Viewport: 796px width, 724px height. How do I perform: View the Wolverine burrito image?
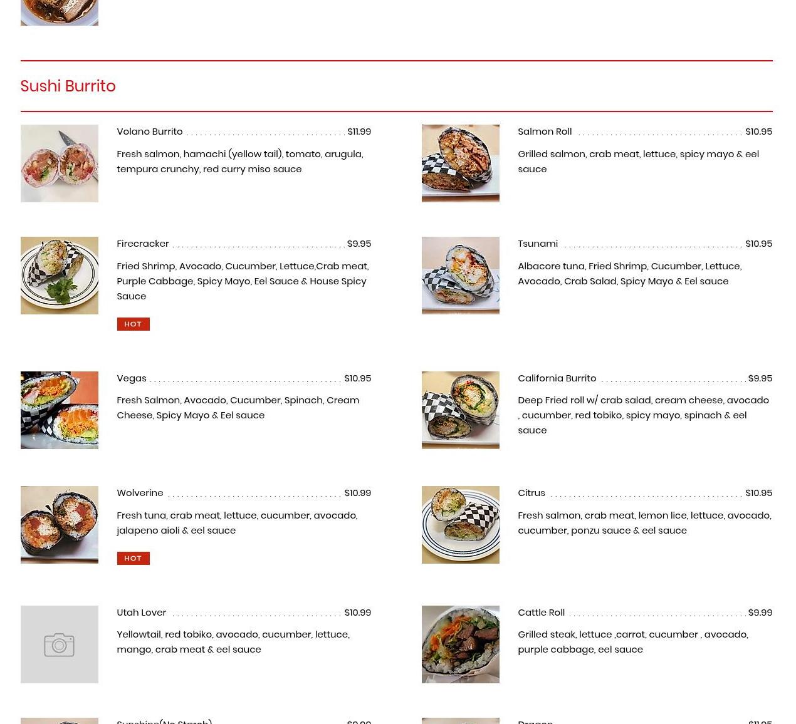[x=60, y=525]
